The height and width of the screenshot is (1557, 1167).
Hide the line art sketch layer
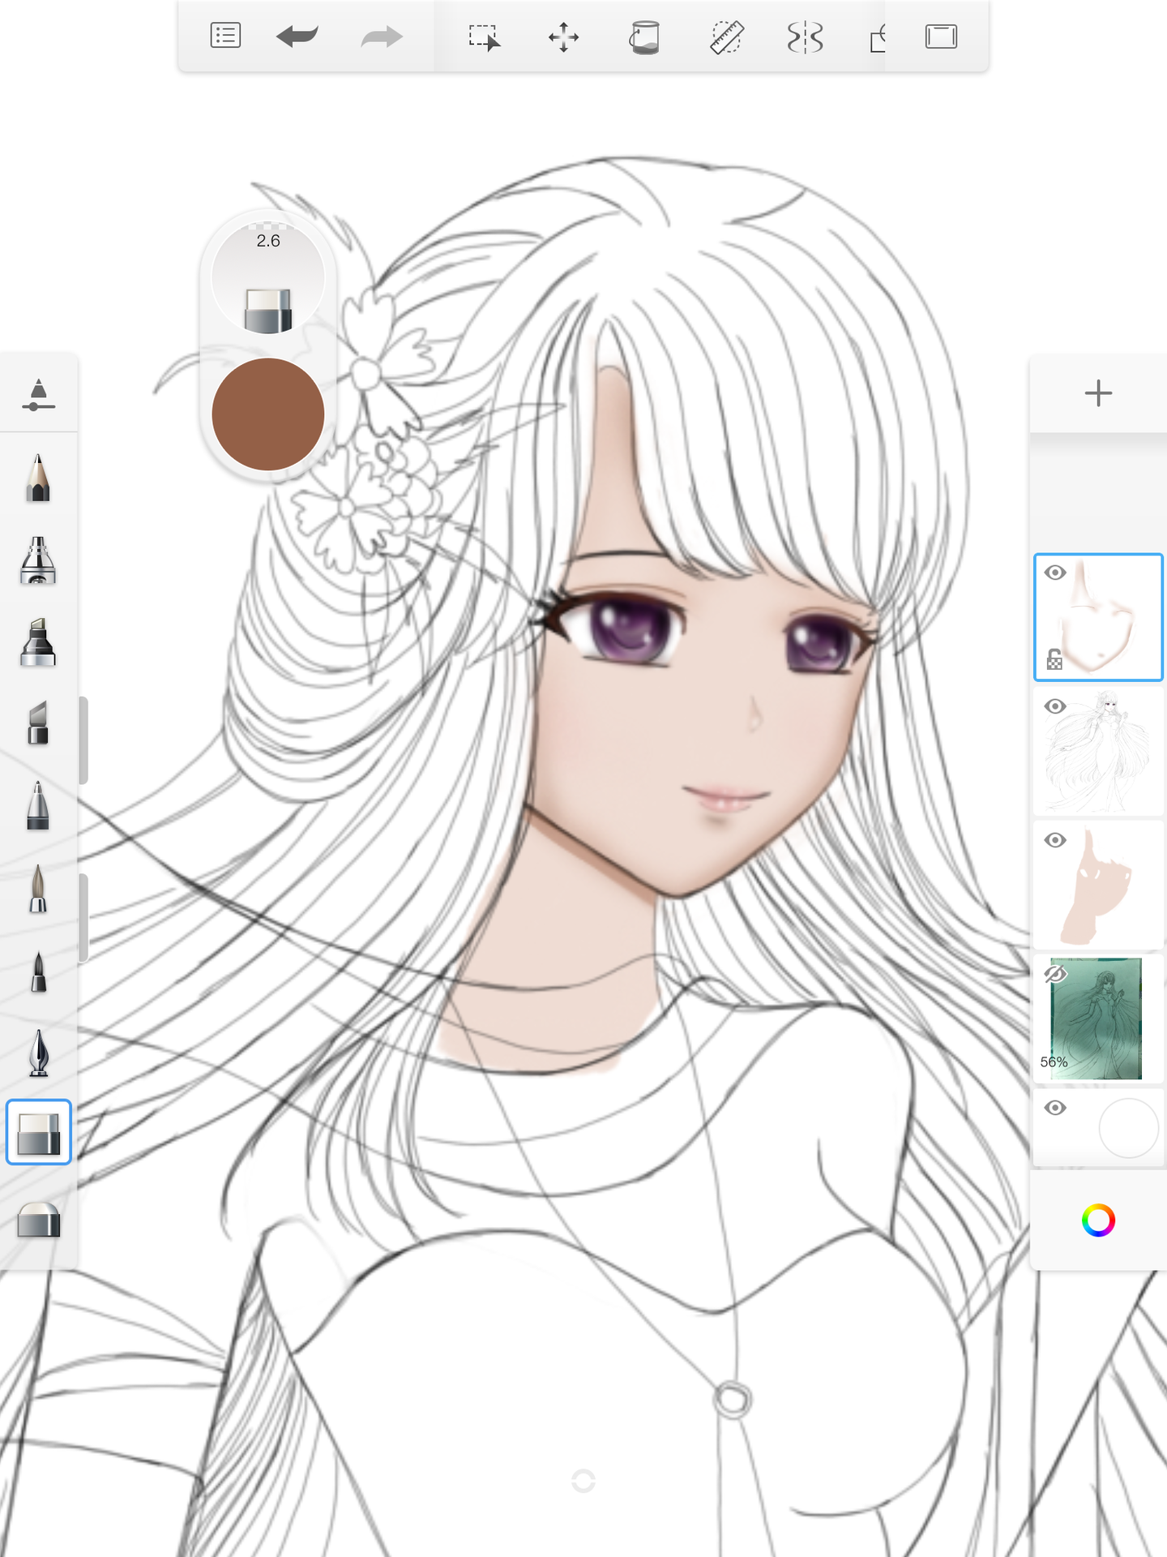tap(1054, 706)
